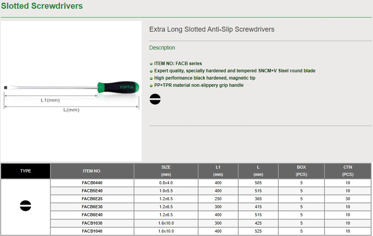Click L value 415 cell

point(258,207)
